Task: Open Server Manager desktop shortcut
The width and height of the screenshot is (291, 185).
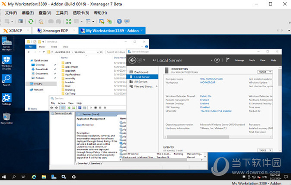Action: coord(7,44)
